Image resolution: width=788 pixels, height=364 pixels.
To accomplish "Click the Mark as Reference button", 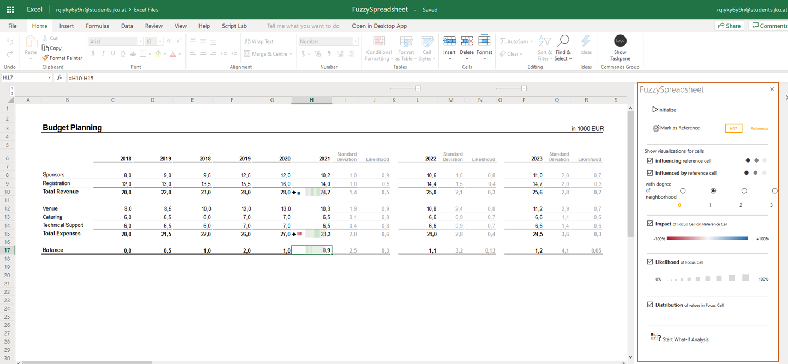I will [676, 128].
